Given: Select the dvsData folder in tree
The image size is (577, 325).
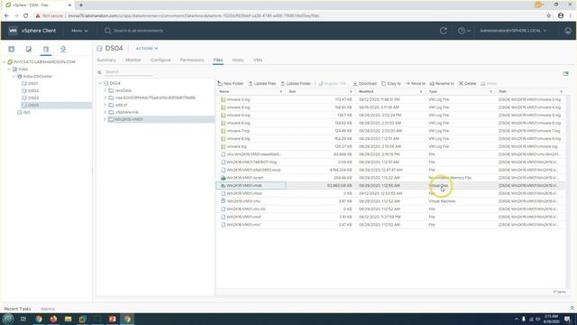Looking at the screenshot, I should [123, 90].
